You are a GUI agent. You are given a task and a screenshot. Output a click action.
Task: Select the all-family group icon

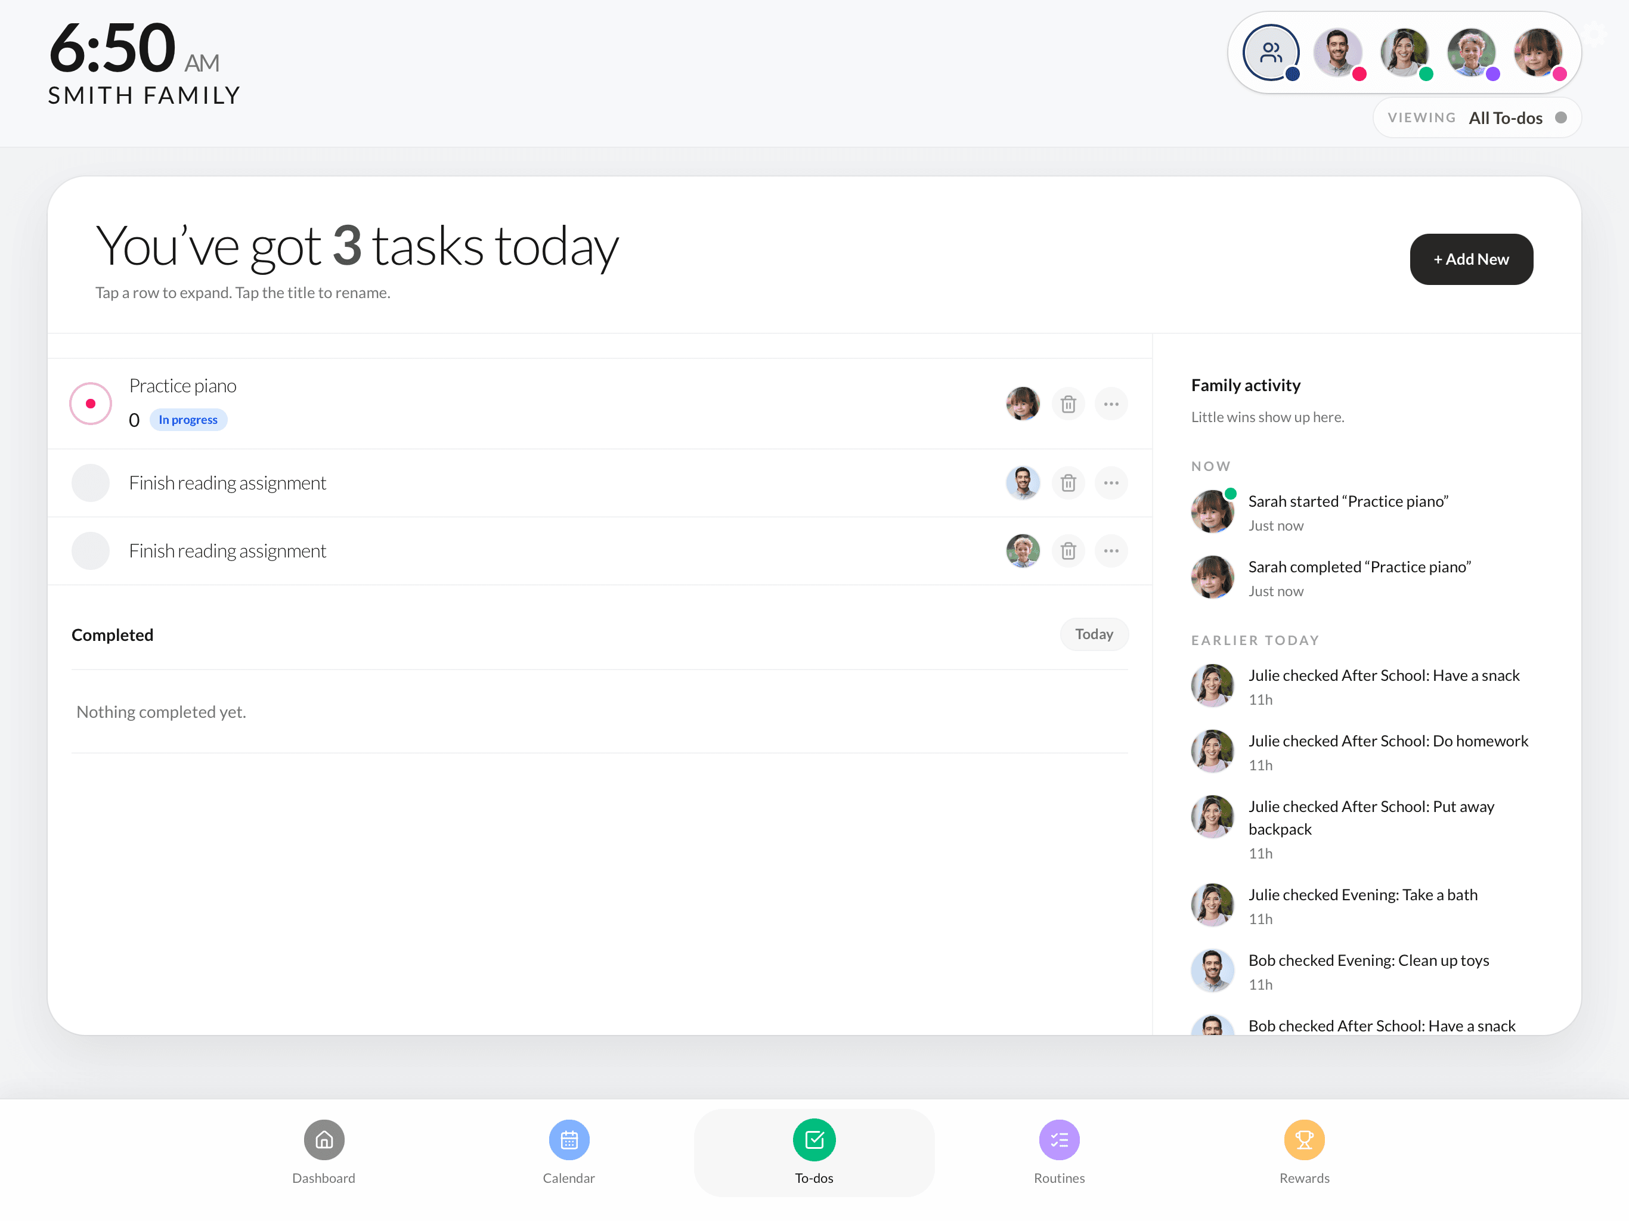click(x=1271, y=53)
